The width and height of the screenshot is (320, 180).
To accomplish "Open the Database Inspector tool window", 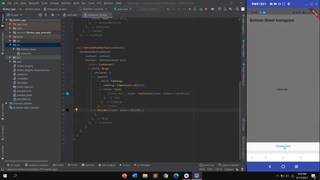I will (36, 165).
